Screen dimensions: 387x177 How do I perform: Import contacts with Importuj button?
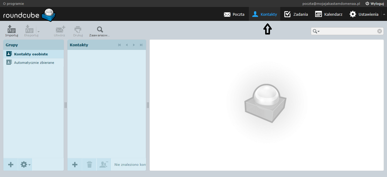click(11, 31)
